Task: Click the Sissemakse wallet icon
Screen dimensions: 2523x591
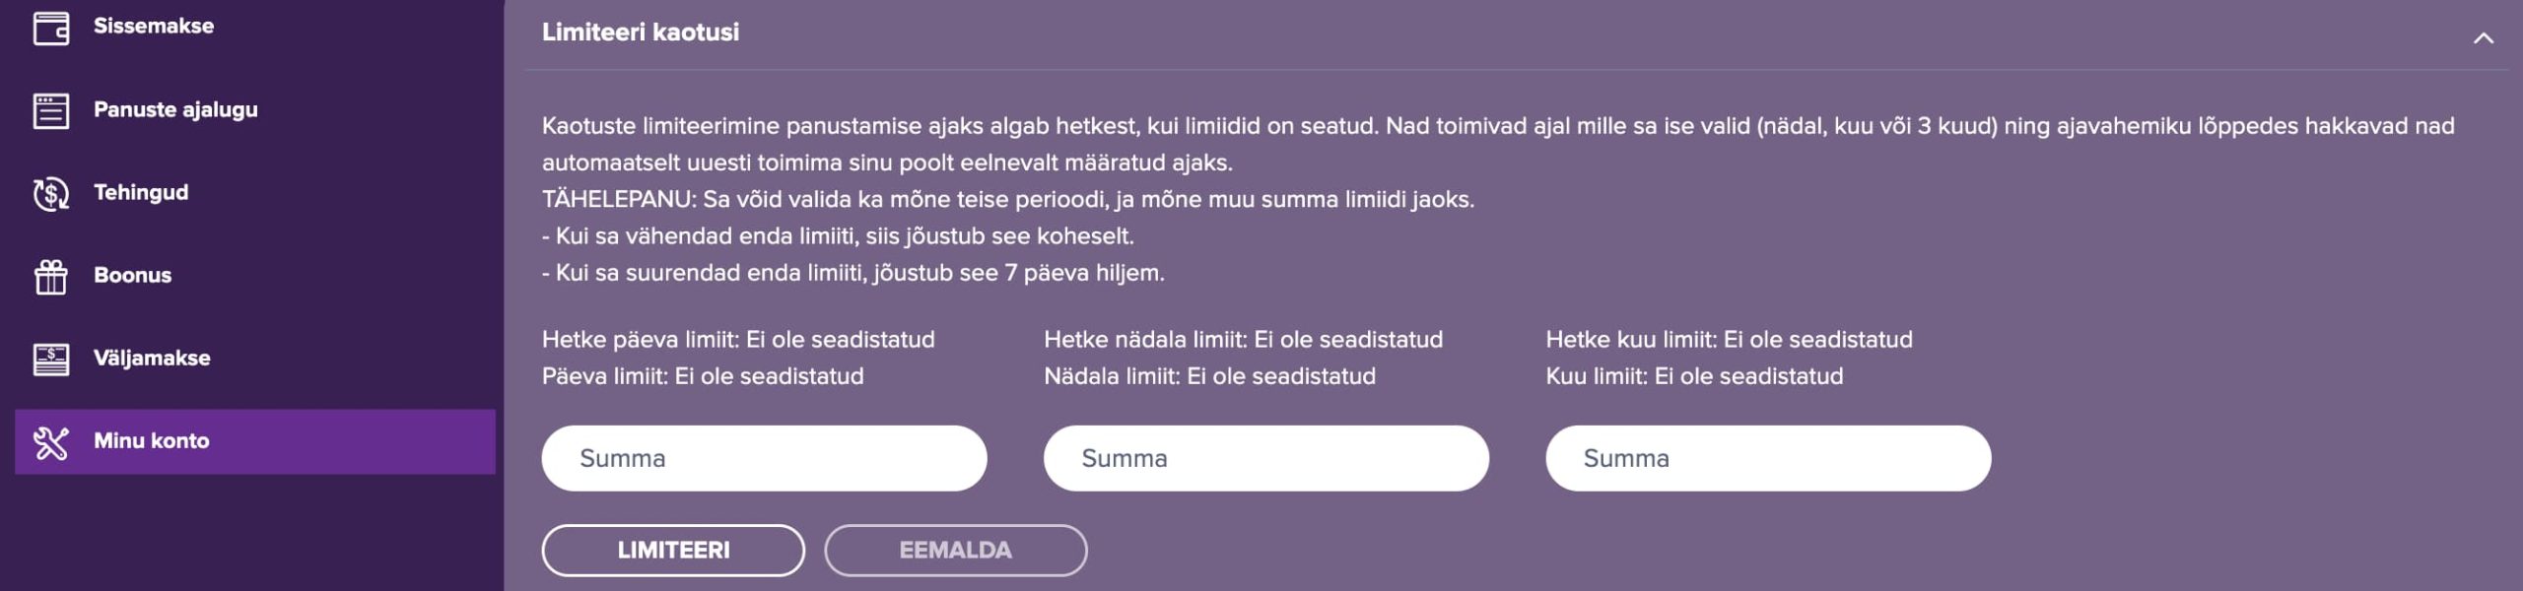Action: [51, 27]
